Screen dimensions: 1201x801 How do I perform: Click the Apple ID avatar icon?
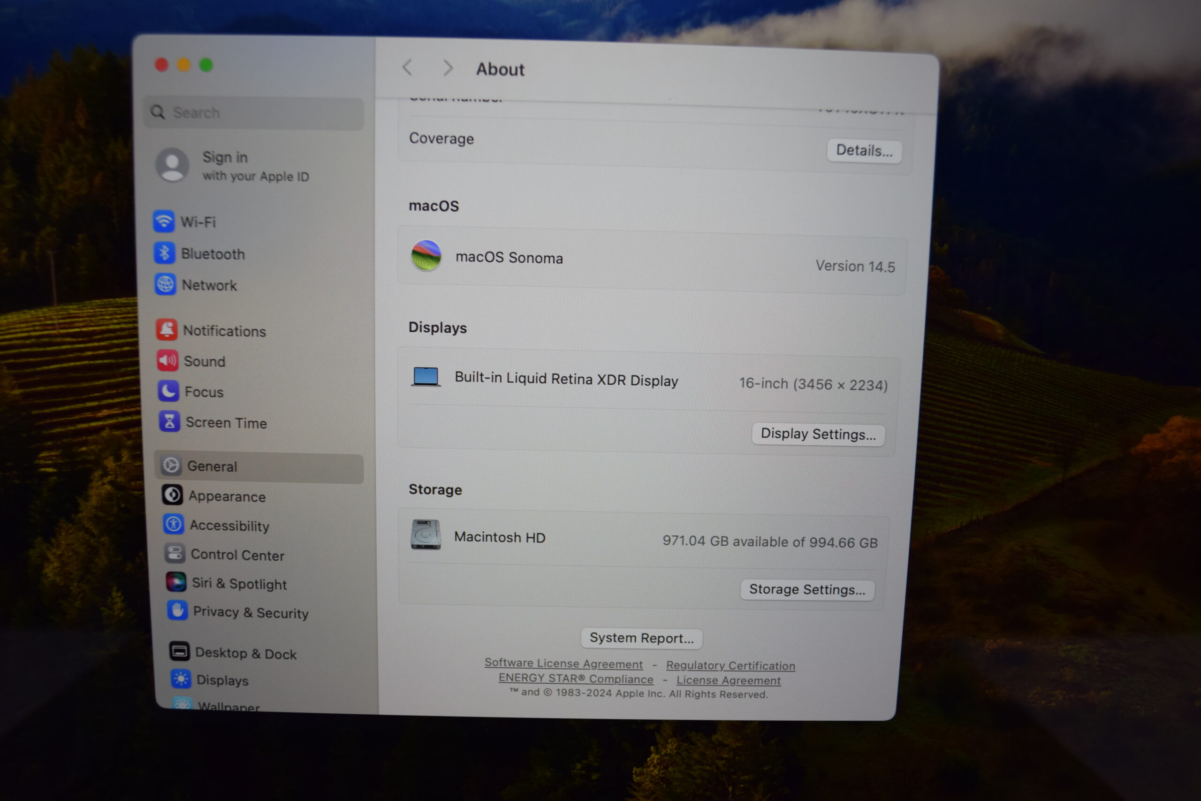tap(173, 165)
